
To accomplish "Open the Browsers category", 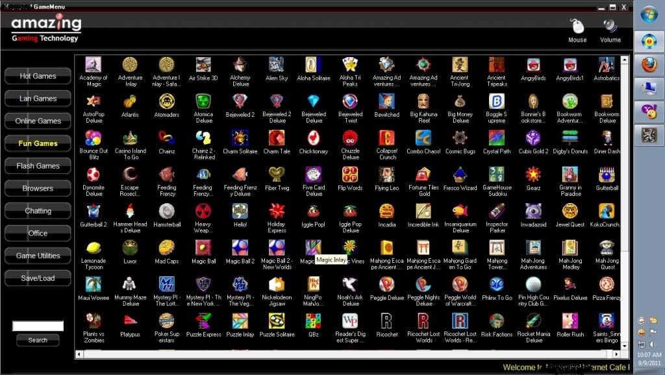I will pyautogui.click(x=38, y=189).
